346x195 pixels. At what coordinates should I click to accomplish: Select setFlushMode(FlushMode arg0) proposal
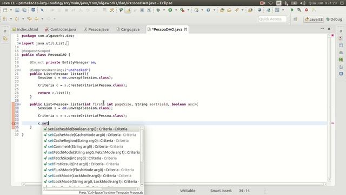pos(91,170)
